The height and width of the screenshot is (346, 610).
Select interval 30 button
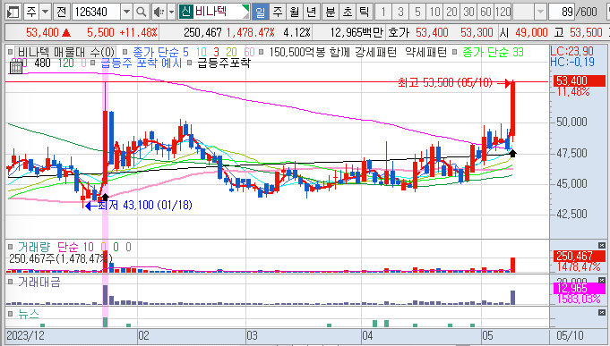(x=468, y=12)
